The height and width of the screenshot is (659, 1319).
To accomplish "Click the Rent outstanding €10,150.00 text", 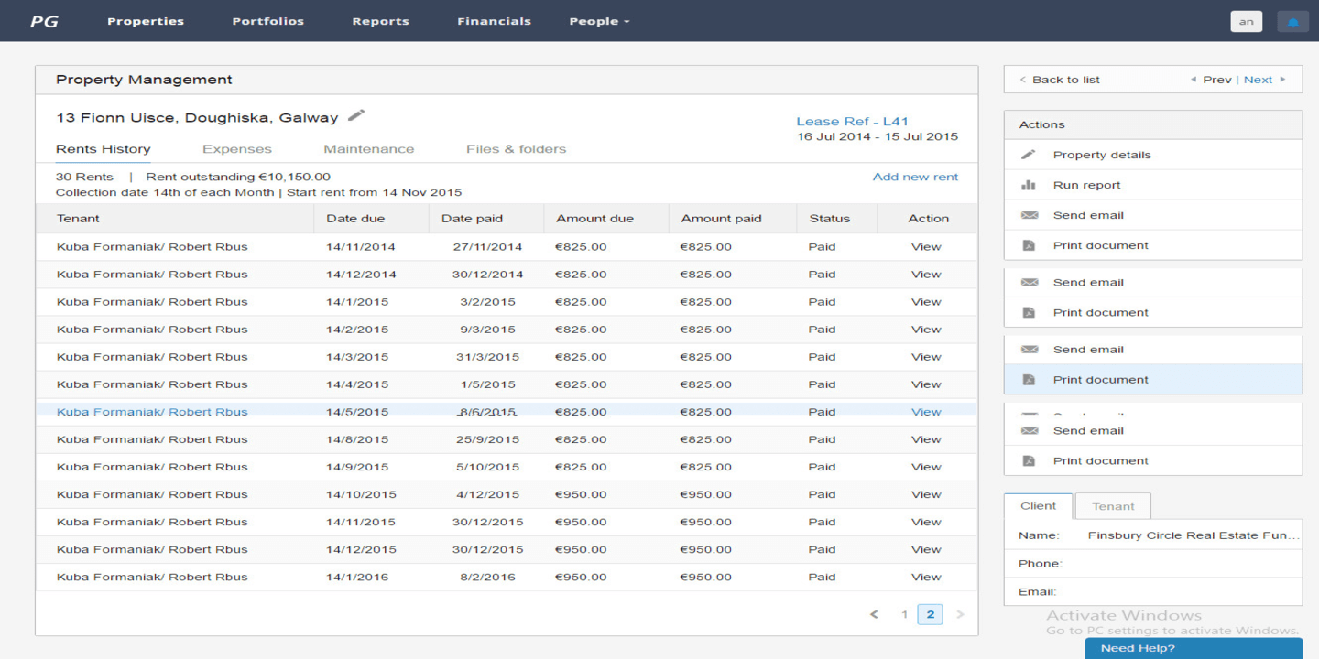I will pyautogui.click(x=238, y=177).
